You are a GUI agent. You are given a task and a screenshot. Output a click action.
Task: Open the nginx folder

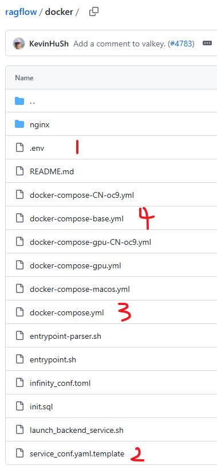coord(40,124)
